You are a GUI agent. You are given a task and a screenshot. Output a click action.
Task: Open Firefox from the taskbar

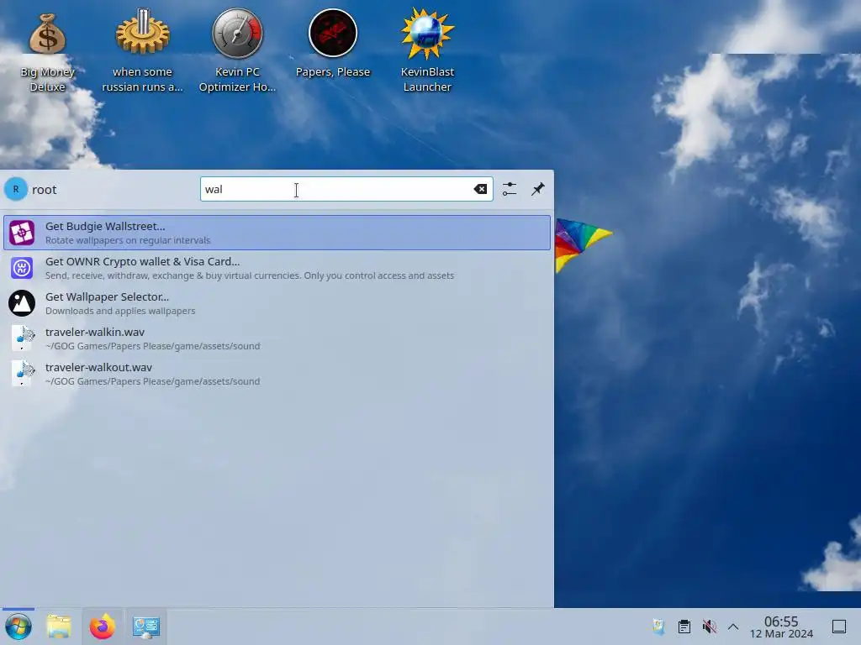point(103,627)
